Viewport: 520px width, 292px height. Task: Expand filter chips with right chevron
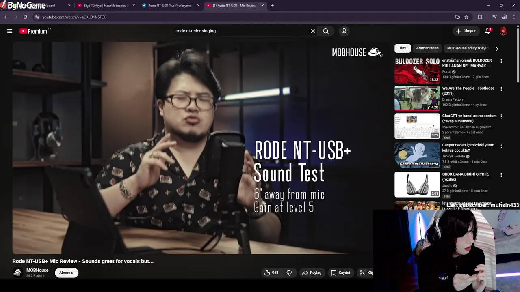coord(497,49)
